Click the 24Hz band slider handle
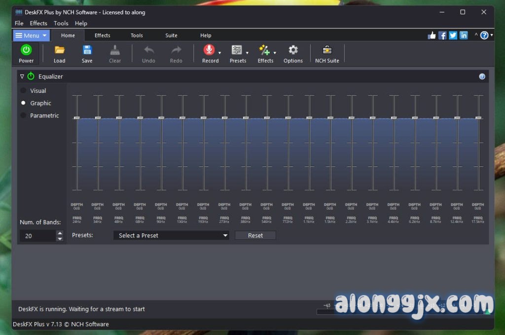This screenshot has width=505, height=335. (76, 118)
